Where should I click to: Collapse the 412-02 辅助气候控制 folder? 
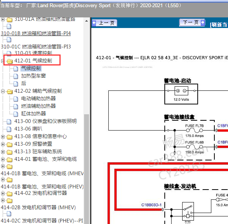[3, 91]
